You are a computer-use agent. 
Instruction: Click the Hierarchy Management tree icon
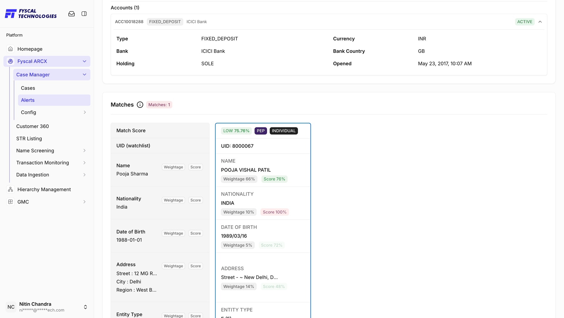click(11, 190)
